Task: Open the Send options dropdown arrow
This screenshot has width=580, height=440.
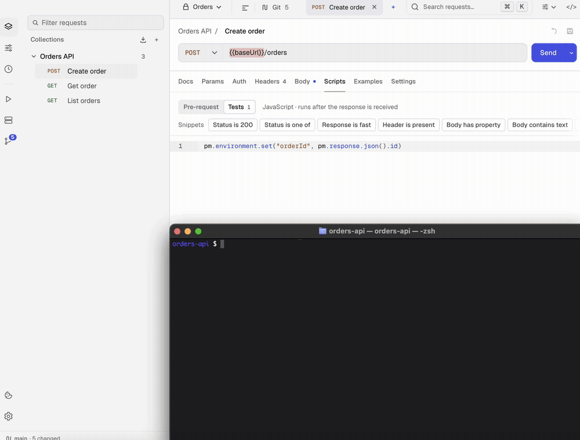Action: tap(571, 53)
